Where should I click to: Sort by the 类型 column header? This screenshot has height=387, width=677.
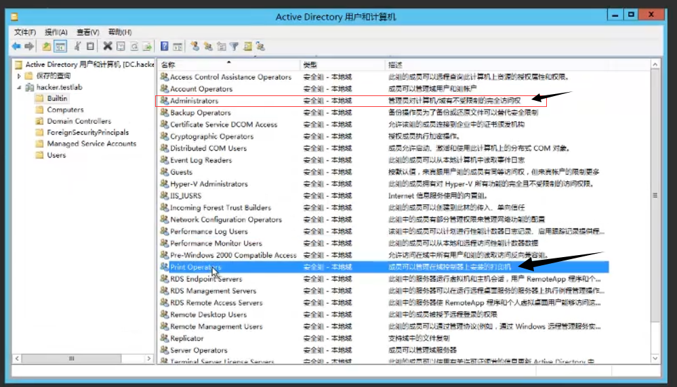tap(342, 65)
